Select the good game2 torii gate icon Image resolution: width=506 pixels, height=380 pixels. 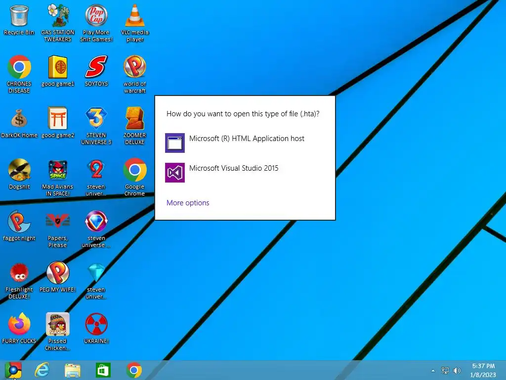point(57,122)
